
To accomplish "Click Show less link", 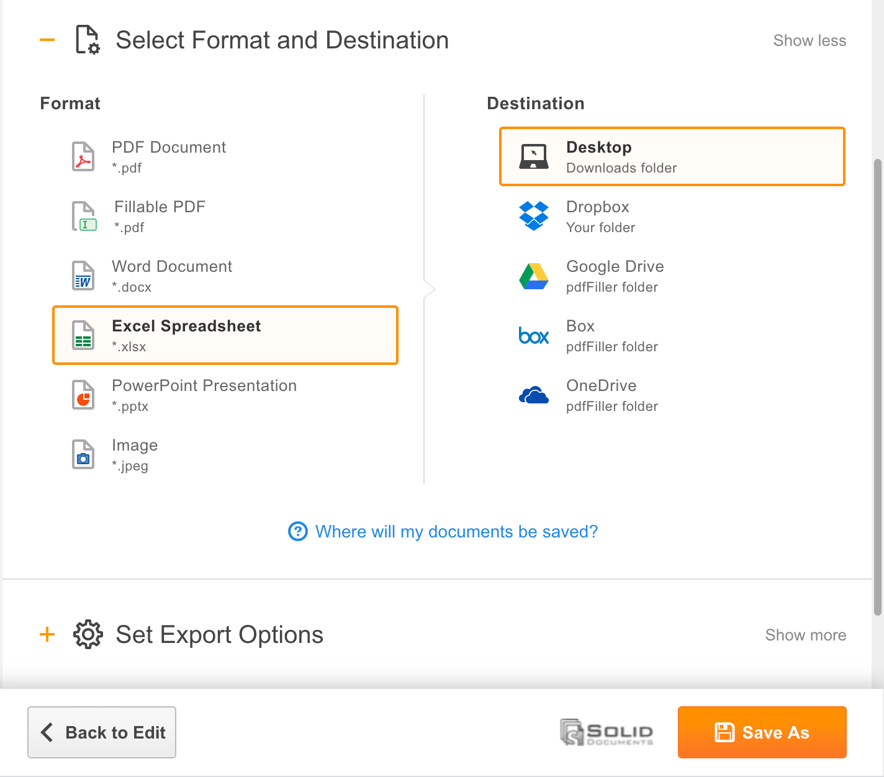I will 810,40.
